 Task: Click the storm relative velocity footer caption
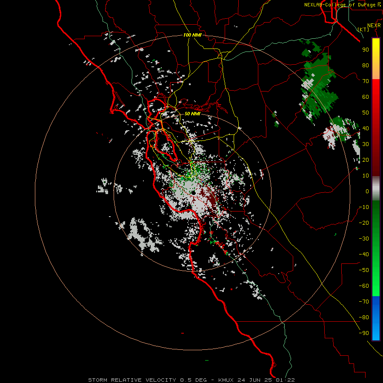click(191, 380)
